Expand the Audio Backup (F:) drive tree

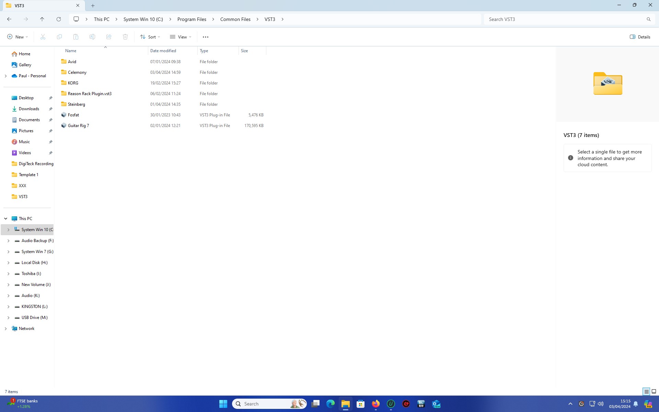(8, 241)
